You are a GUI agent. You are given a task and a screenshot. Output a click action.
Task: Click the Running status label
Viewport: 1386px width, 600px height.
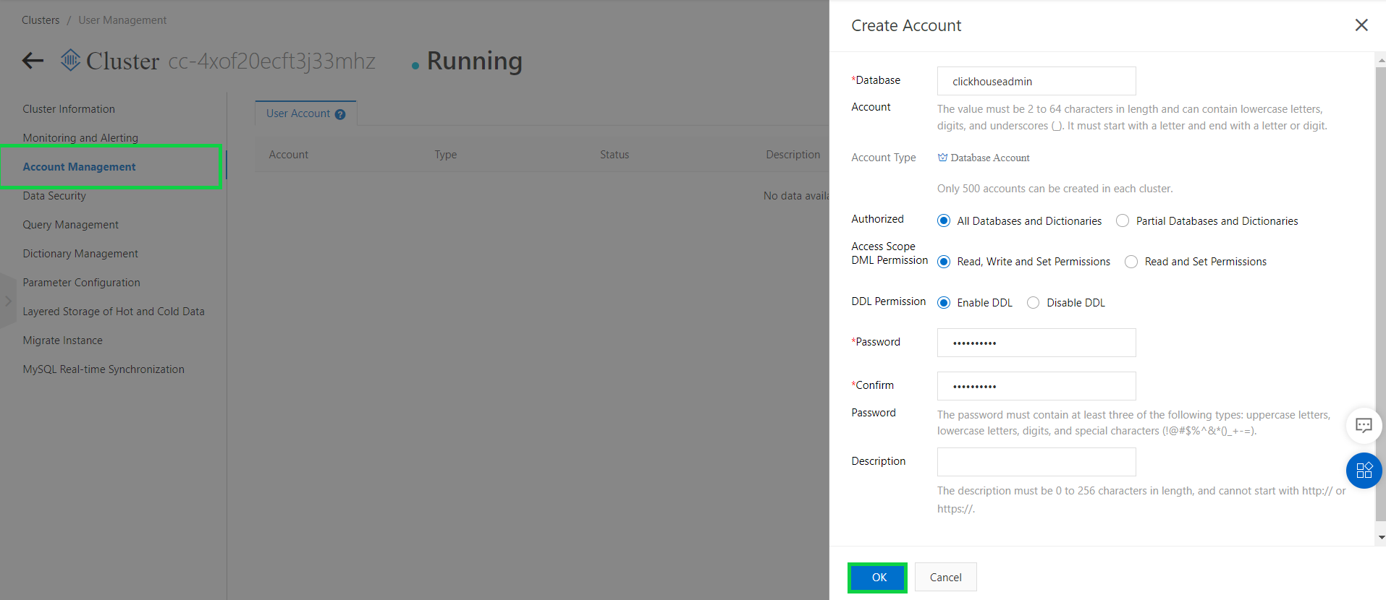tap(475, 61)
